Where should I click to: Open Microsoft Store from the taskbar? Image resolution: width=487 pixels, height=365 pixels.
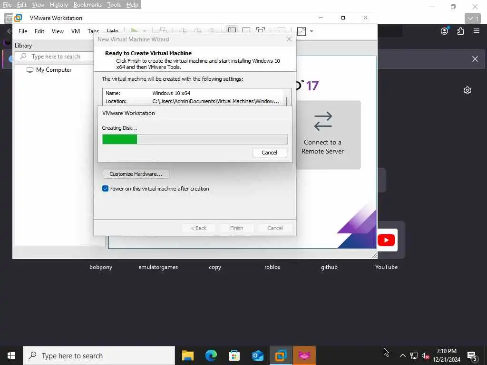point(234,355)
